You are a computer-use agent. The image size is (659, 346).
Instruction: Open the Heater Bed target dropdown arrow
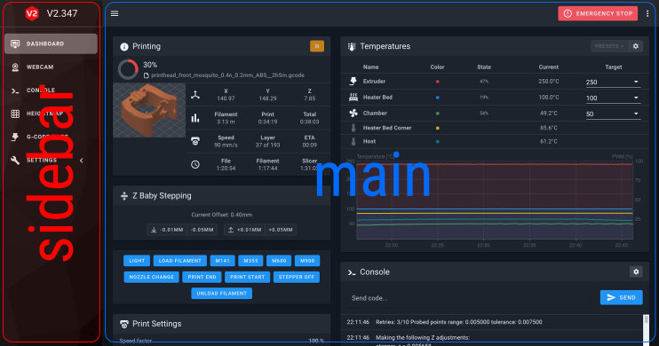click(x=636, y=98)
